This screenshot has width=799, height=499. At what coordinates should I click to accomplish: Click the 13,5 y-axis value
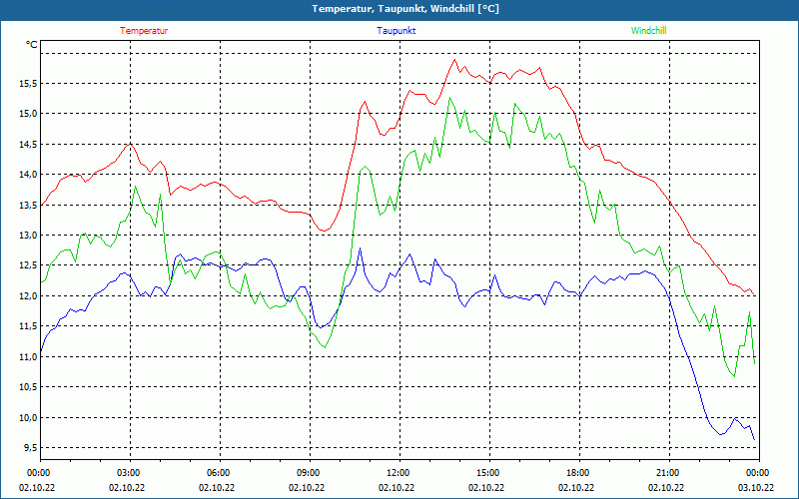[x=28, y=205]
